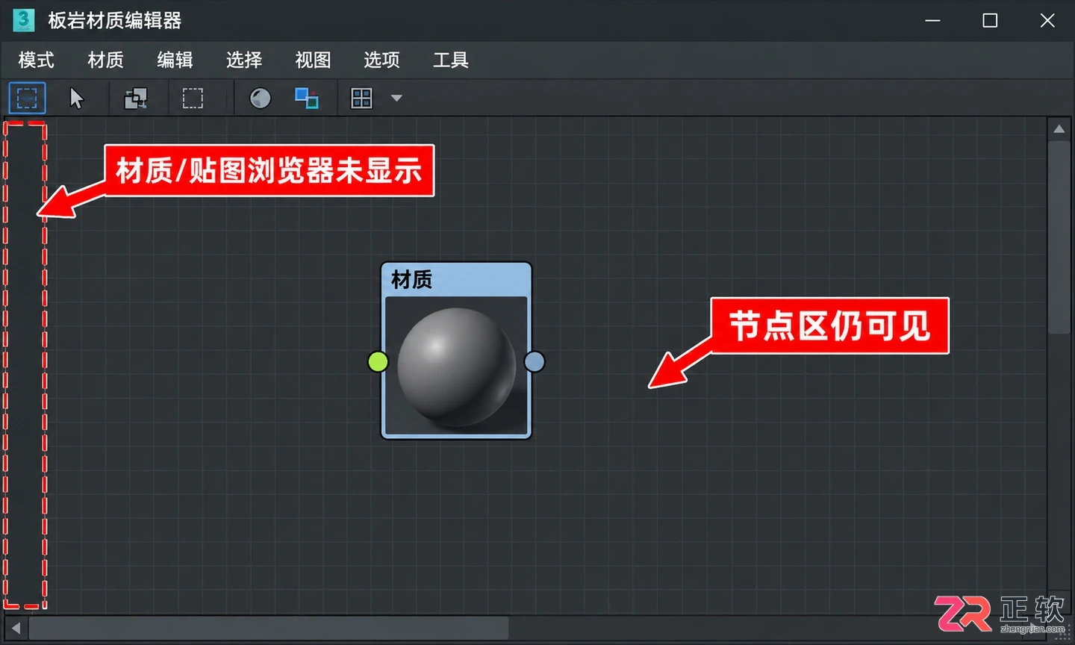Expand the toolbar dropdown arrow
Image resolution: width=1075 pixels, height=645 pixels.
[396, 98]
